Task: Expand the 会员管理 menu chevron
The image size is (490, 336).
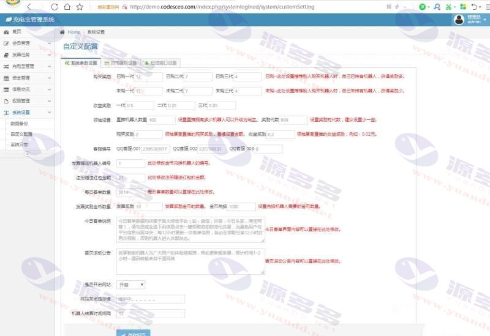Action: (x=49, y=43)
